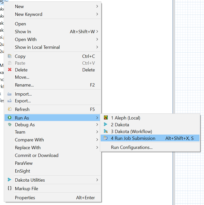Image resolution: width=204 pixels, height=205 pixels.
Task: Expand the New submenu arrow
Action: click(x=97, y=6)
